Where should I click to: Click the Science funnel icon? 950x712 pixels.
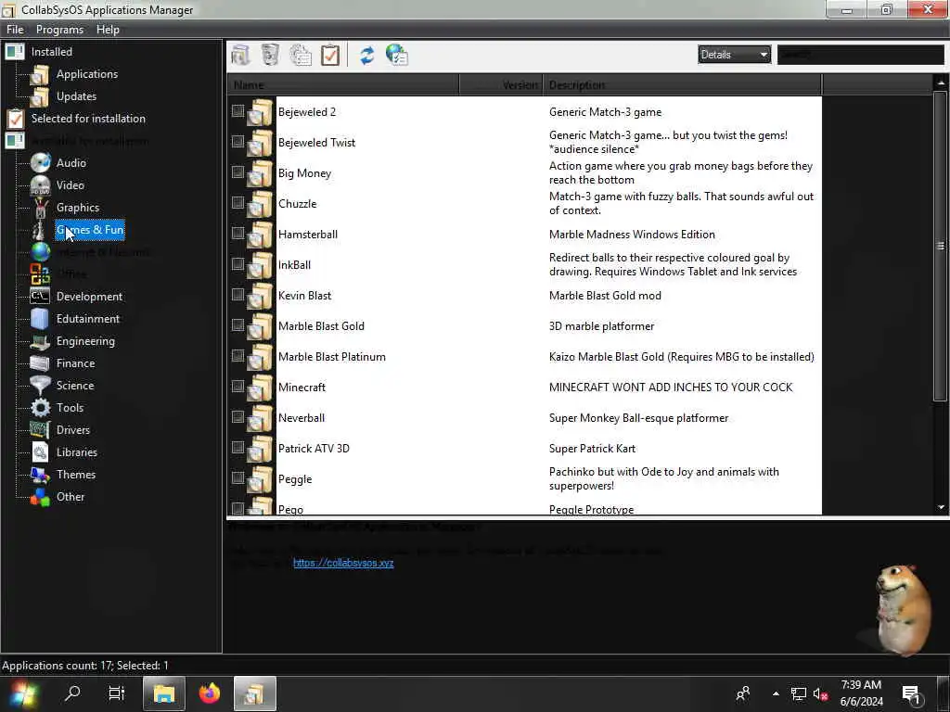click(x=40, y=386)
